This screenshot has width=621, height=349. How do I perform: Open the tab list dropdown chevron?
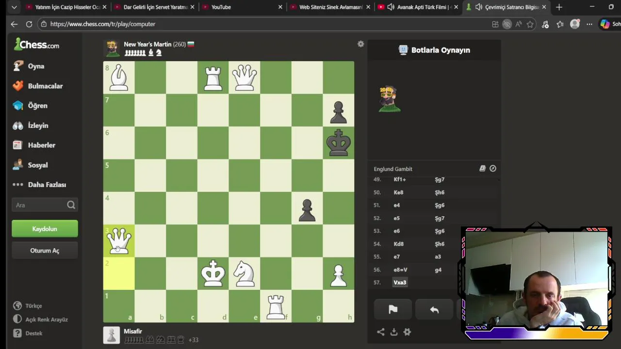tap(14, 7)
